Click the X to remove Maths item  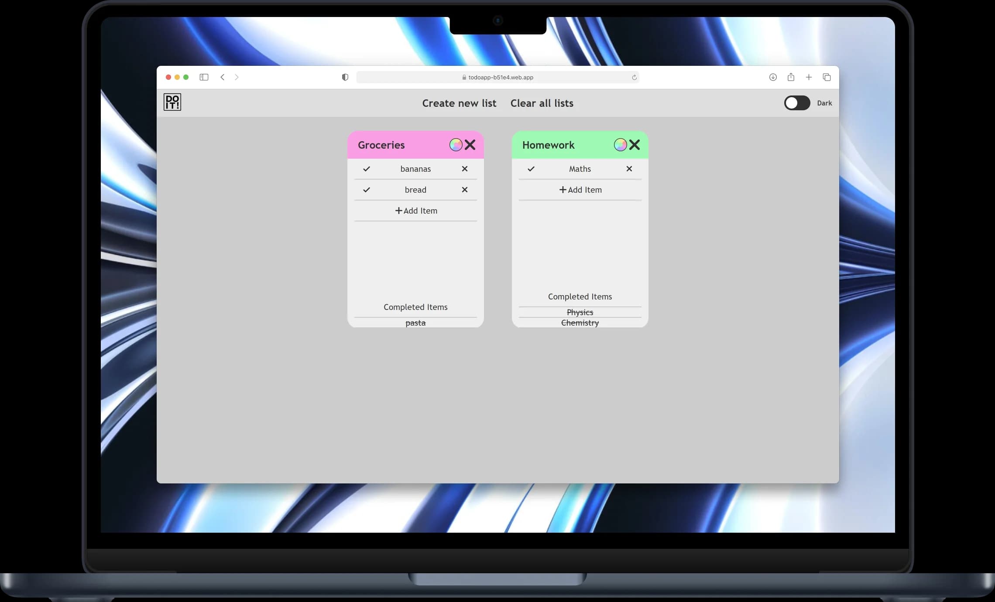(628, 168)
